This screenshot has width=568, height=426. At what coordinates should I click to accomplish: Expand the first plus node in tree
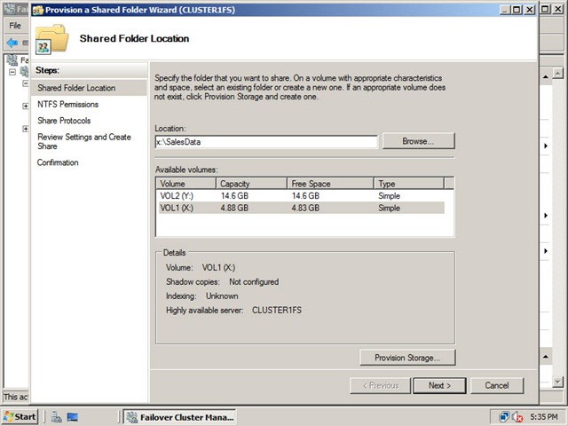26,106
